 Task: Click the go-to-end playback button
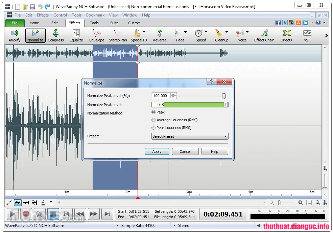point(107,214)
